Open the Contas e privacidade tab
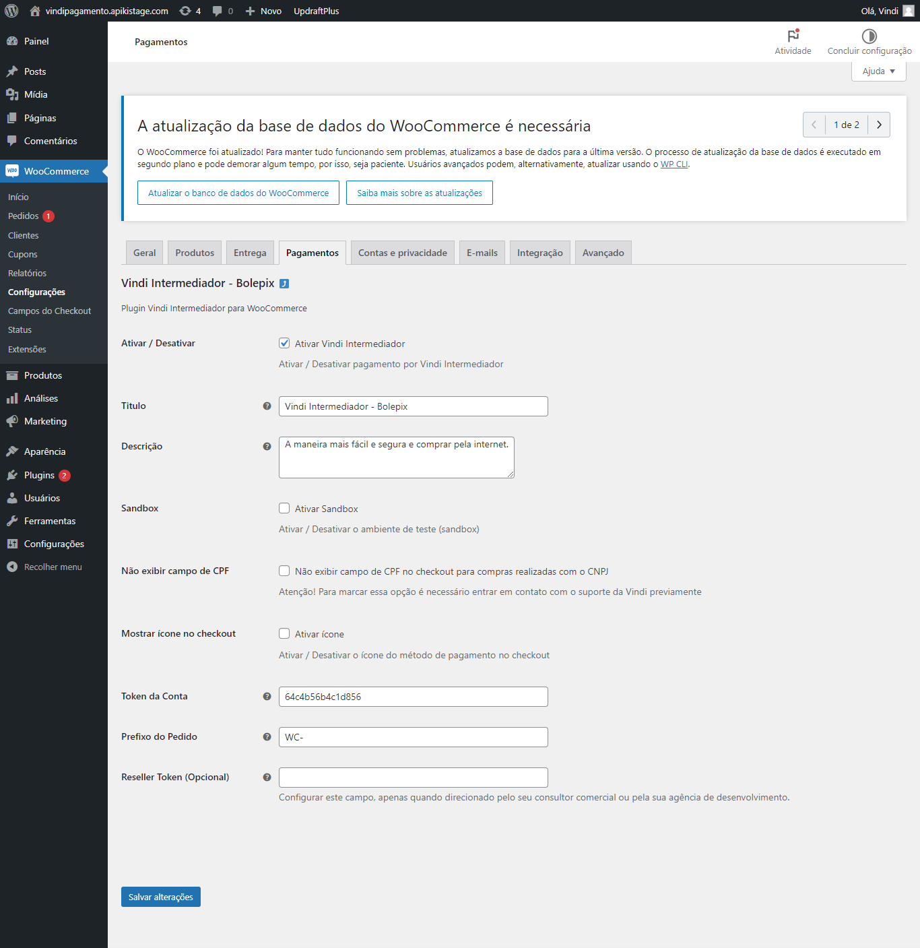This screenshot has width=920, height=948. 403,253
